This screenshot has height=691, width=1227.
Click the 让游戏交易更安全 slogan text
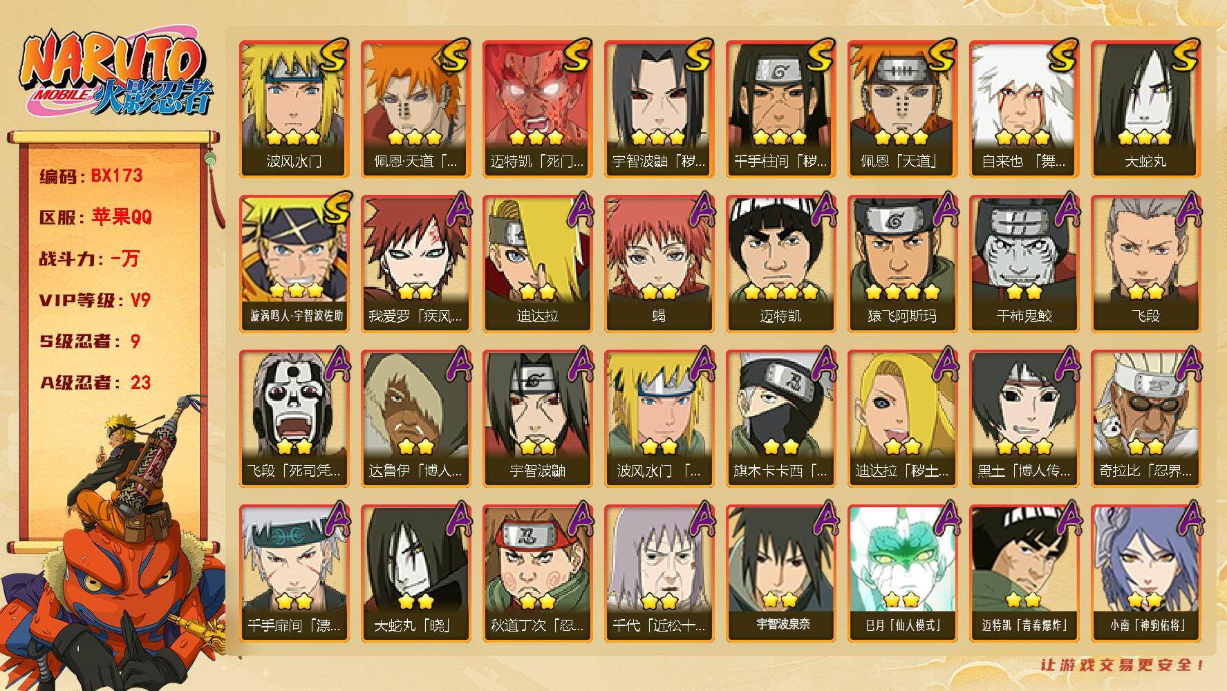pyautogui.click(x=1122, y=665)
